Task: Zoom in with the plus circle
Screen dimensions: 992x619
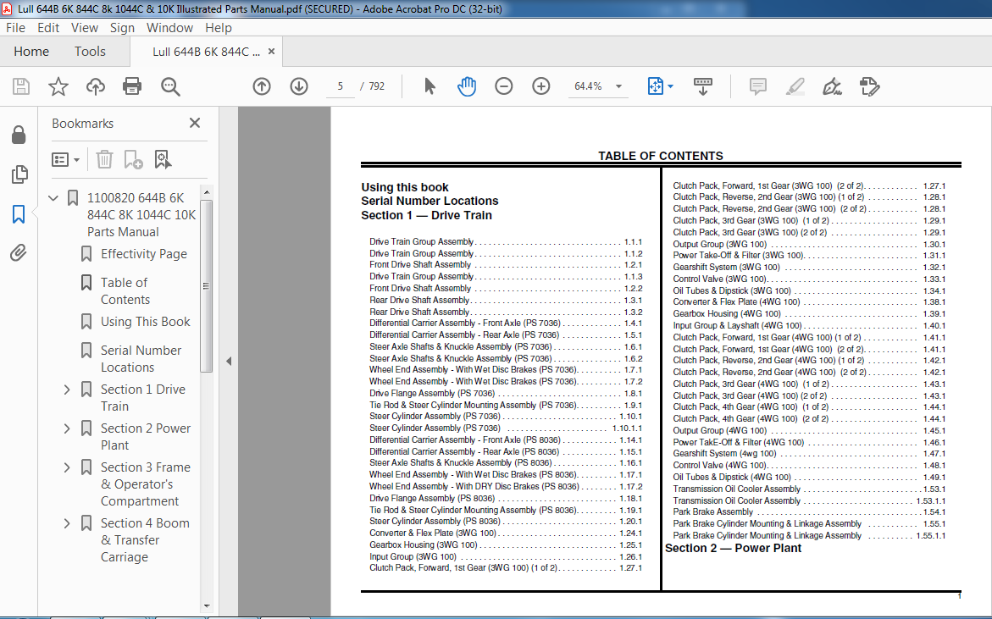Action: [541, 86]
